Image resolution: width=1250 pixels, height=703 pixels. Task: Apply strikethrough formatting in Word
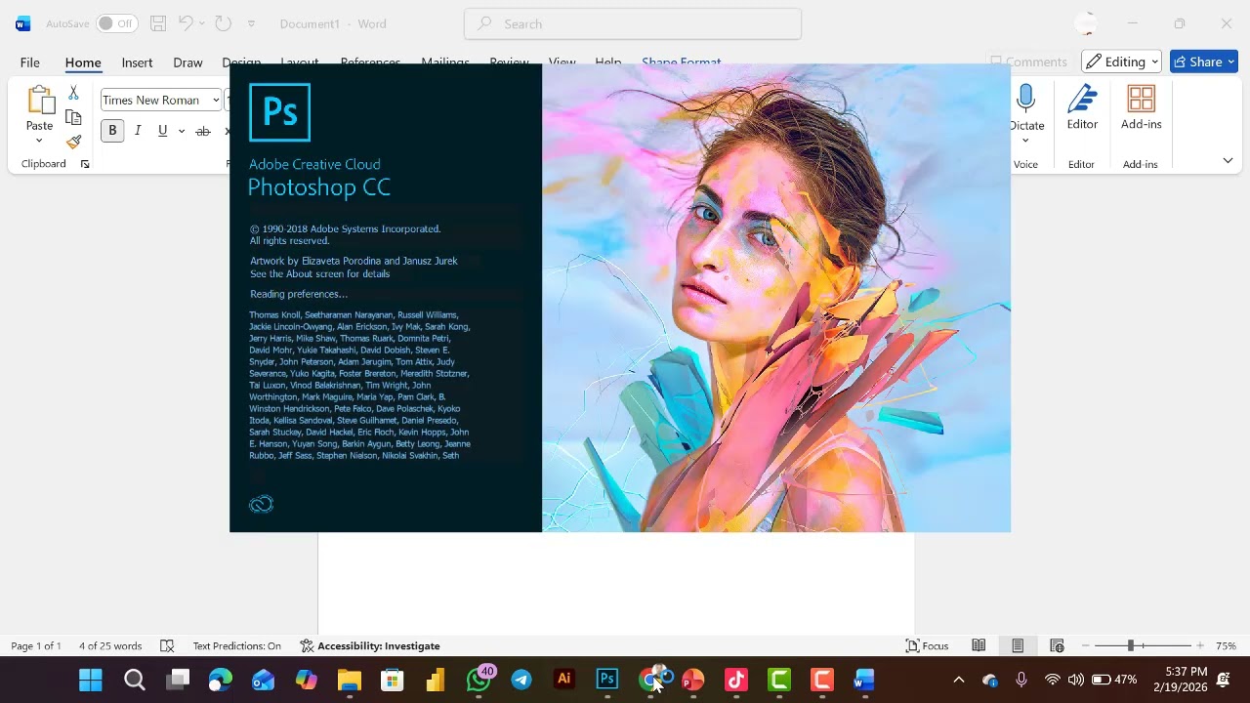[x=203, y=131]
